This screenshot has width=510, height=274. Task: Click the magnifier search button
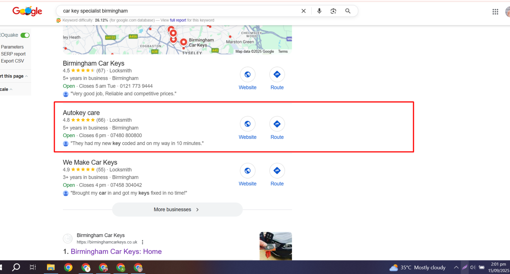coord(348,11)
